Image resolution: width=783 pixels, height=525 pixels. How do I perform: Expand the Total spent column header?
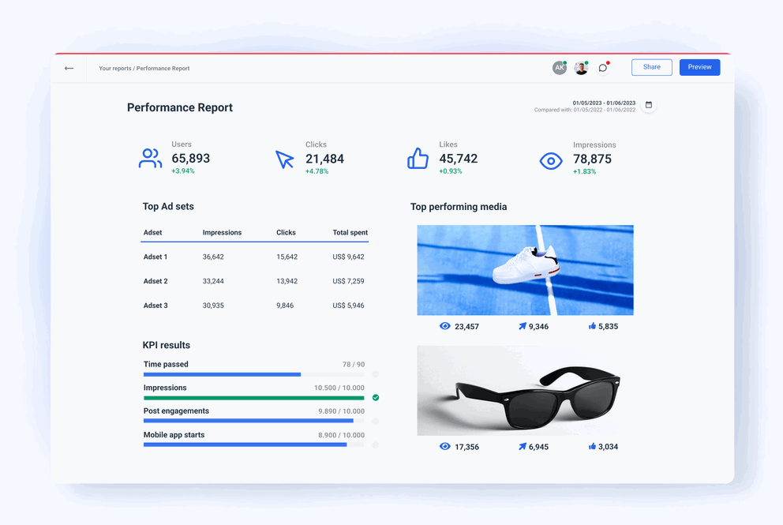(x=350, y=232)
